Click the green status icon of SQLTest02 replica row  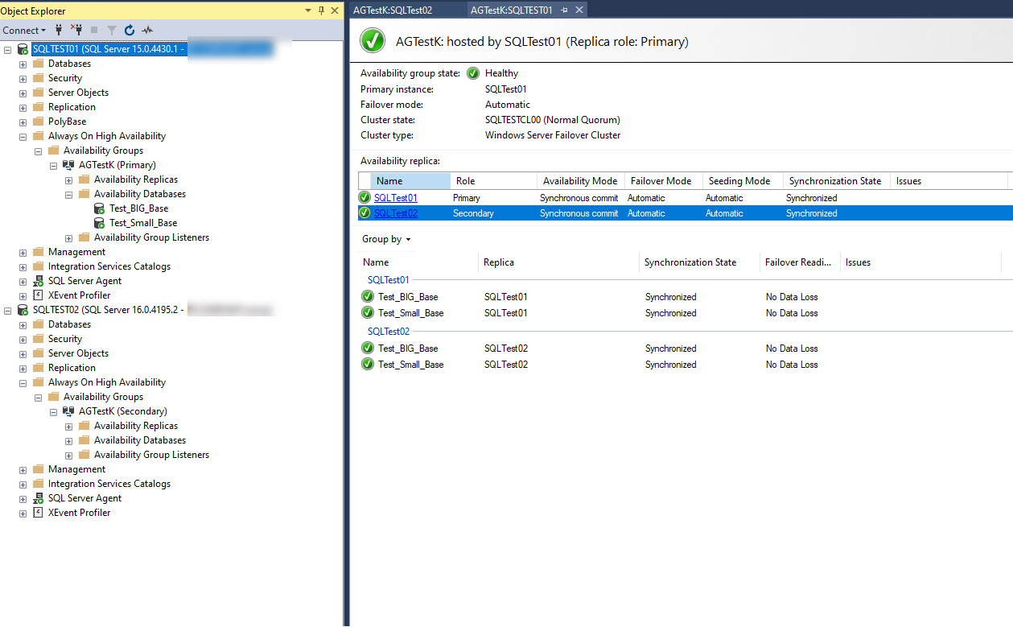tap(365, 213)
